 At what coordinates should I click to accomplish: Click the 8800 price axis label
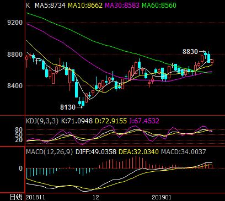pos(15,55)
